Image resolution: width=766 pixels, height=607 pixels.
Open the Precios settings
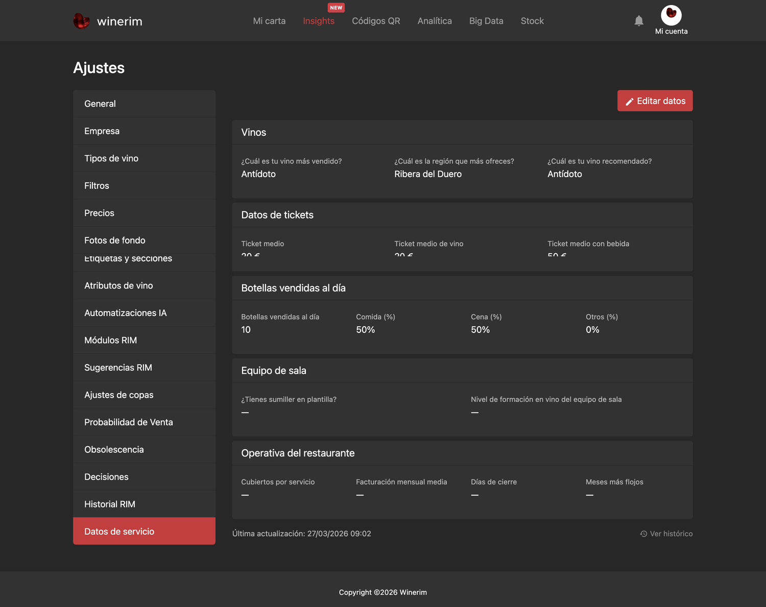pos(144,213)
